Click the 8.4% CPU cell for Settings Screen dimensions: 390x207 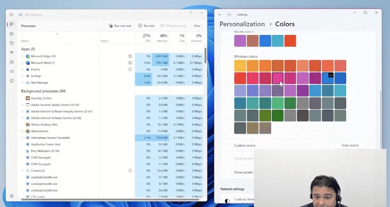click(x=144, y=76)
